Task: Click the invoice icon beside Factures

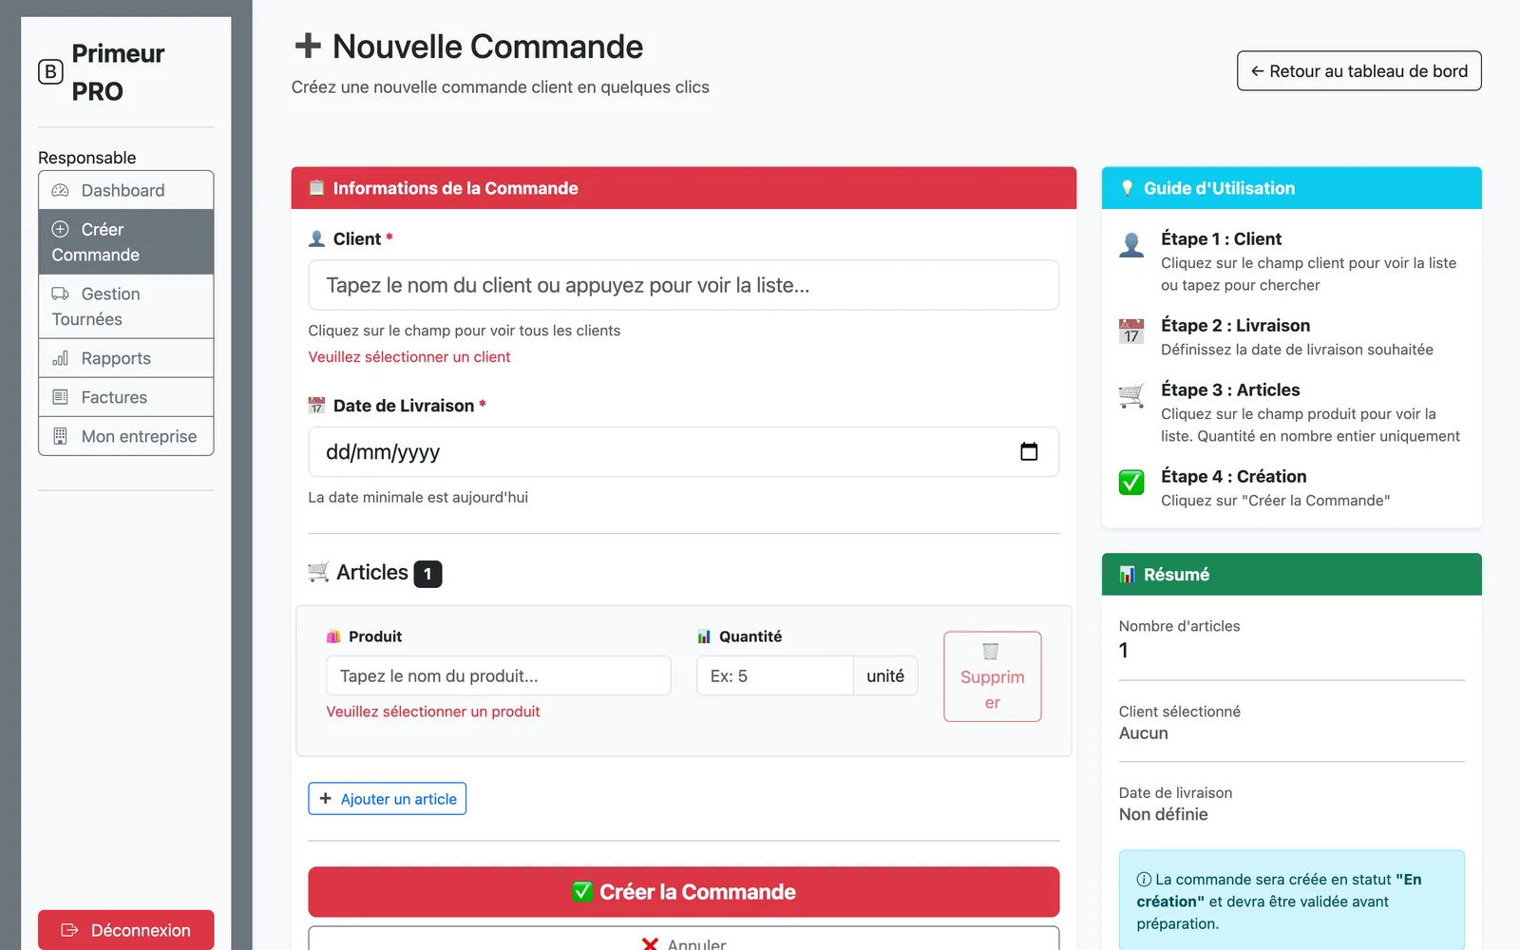Action: tap(60, 397)
